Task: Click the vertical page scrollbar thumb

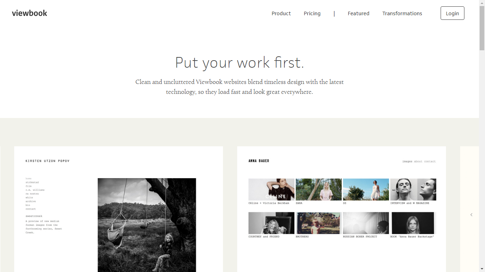Action: [482, 28]
